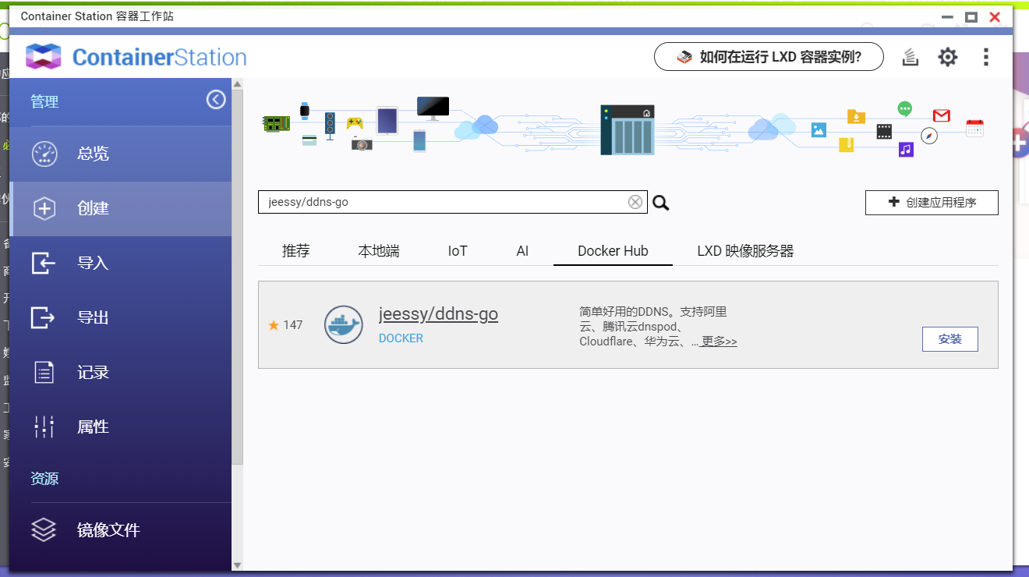Click the 镜像文件 layers icon
1029x577 pixels.
click(44, 530)
